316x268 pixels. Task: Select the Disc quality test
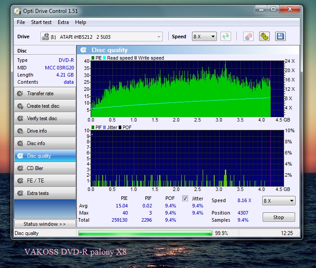(45, 156)
